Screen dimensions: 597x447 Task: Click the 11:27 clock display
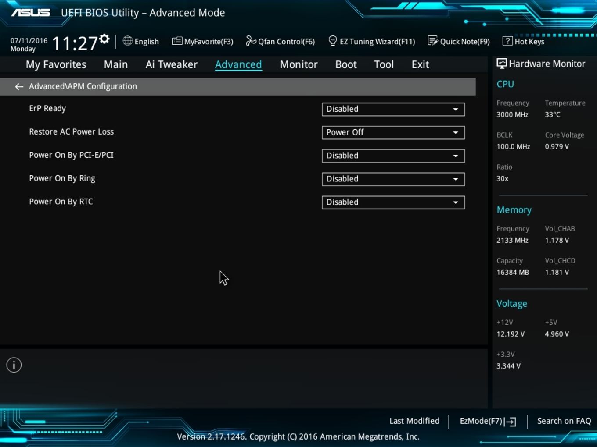[75, 43]
